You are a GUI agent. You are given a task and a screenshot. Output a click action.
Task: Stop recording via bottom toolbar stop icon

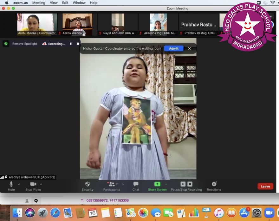pyautogui.click(x=190, y=184)
